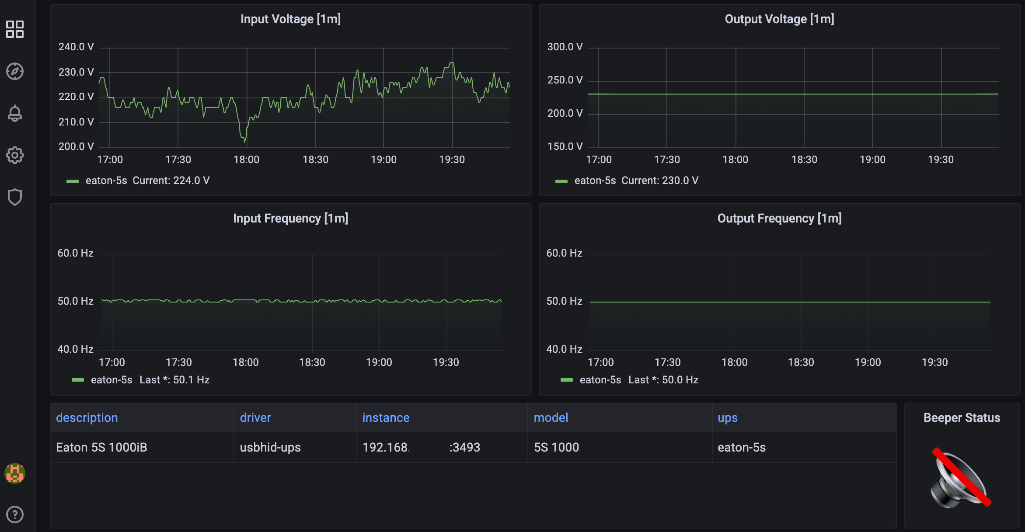This screenshot has height=532, width=1025.
Task: Open the Output Voltage [1m] panel title menu
Action: pyautogui.click(x=779, y=19)
